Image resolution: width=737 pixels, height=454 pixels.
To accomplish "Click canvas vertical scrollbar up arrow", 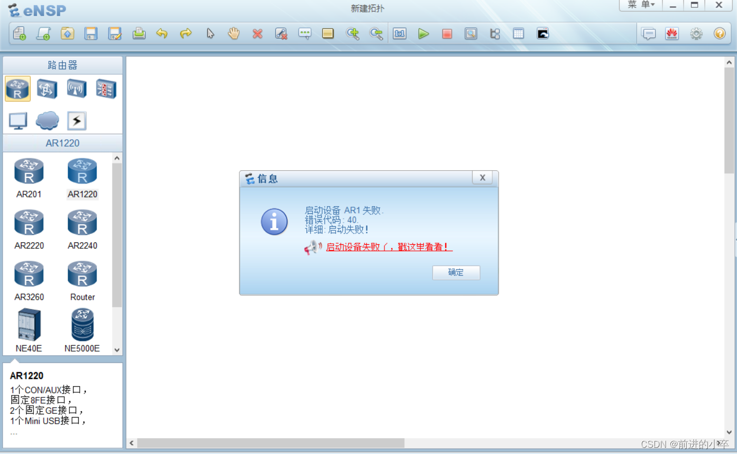I will click(729, 62).
